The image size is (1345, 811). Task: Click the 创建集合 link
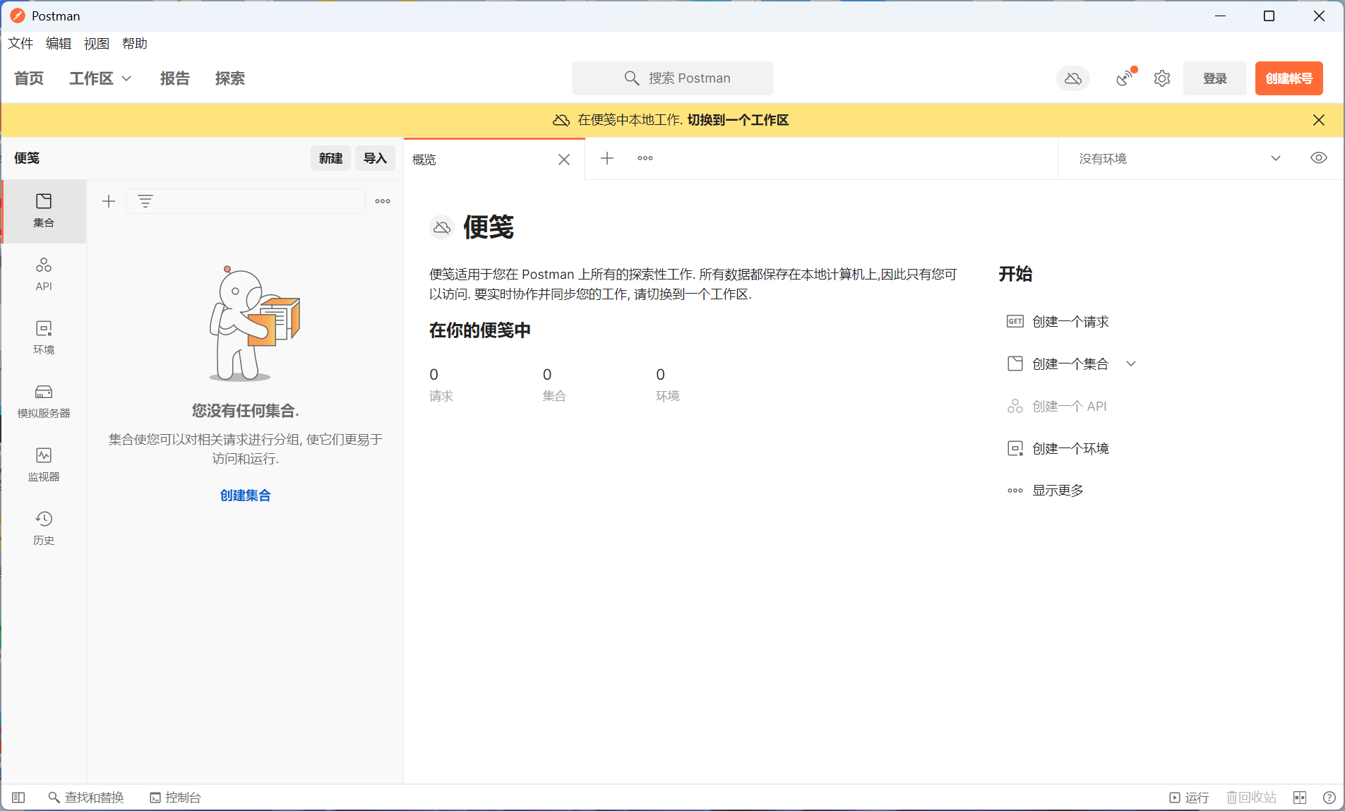click(x=246, y=495)
